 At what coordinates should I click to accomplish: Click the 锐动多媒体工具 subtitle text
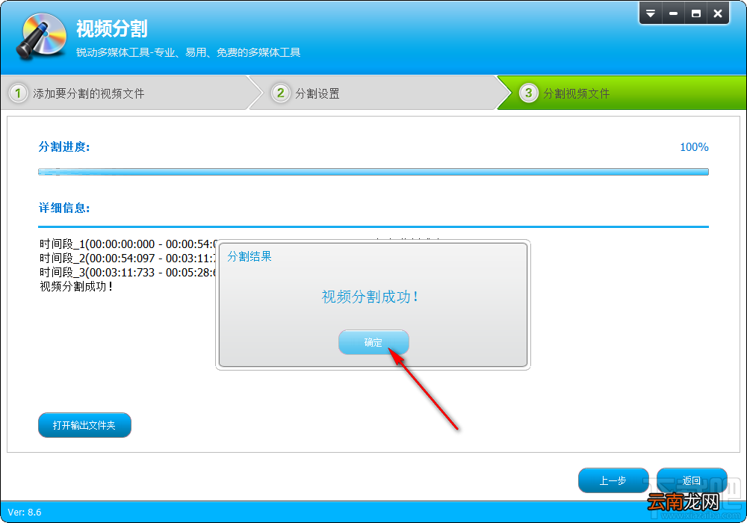[x=188, y=52]
